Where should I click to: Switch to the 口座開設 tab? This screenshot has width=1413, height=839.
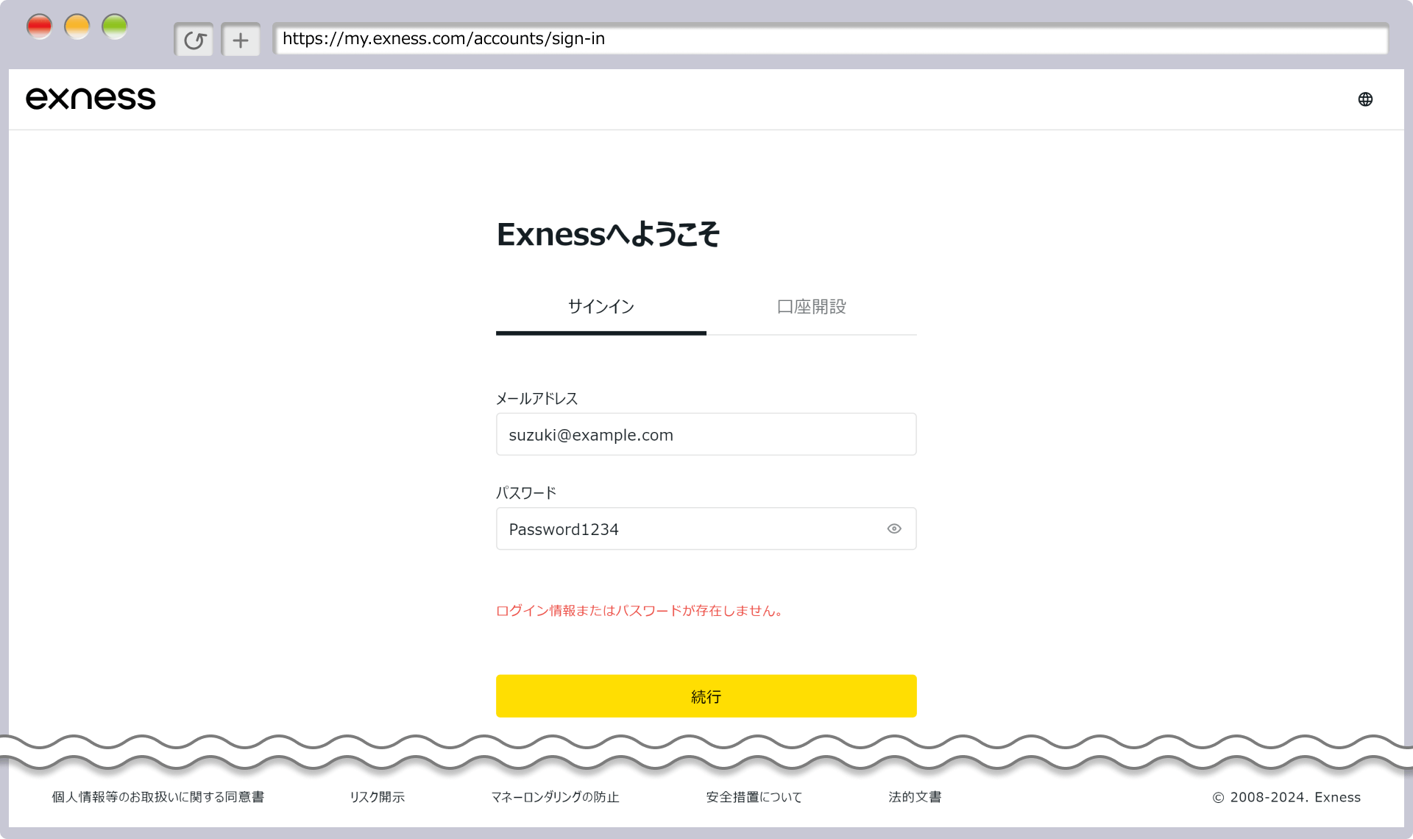coord(811,307)
